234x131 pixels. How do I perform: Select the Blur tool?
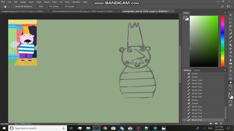click(231, 60)
